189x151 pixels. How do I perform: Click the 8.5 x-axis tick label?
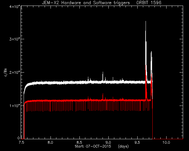pos(79,142)
